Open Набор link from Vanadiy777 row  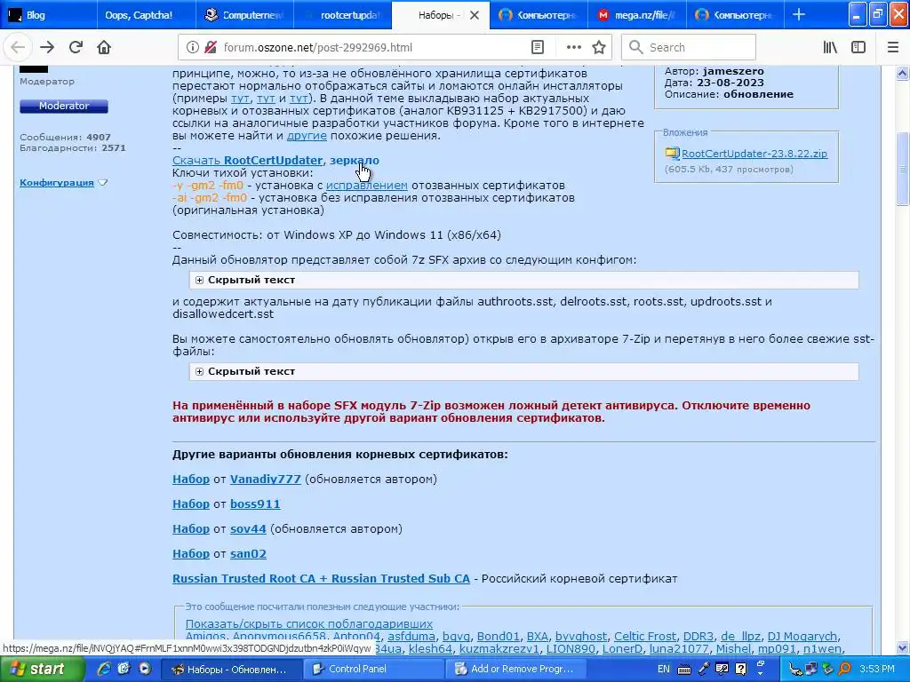(191, 480)
